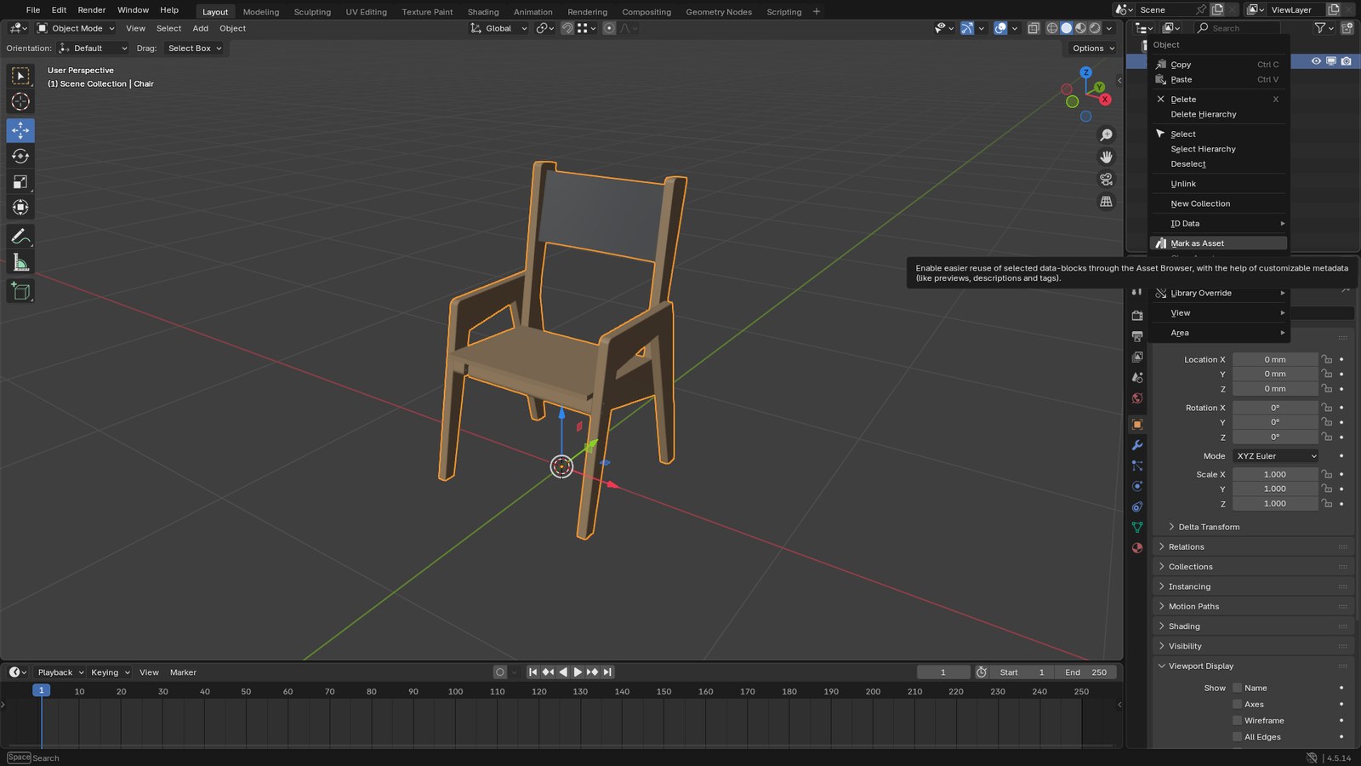This screenshot has width=1361, height=766.
Task: Expand the Collections panel
Action: point(1255,567)
